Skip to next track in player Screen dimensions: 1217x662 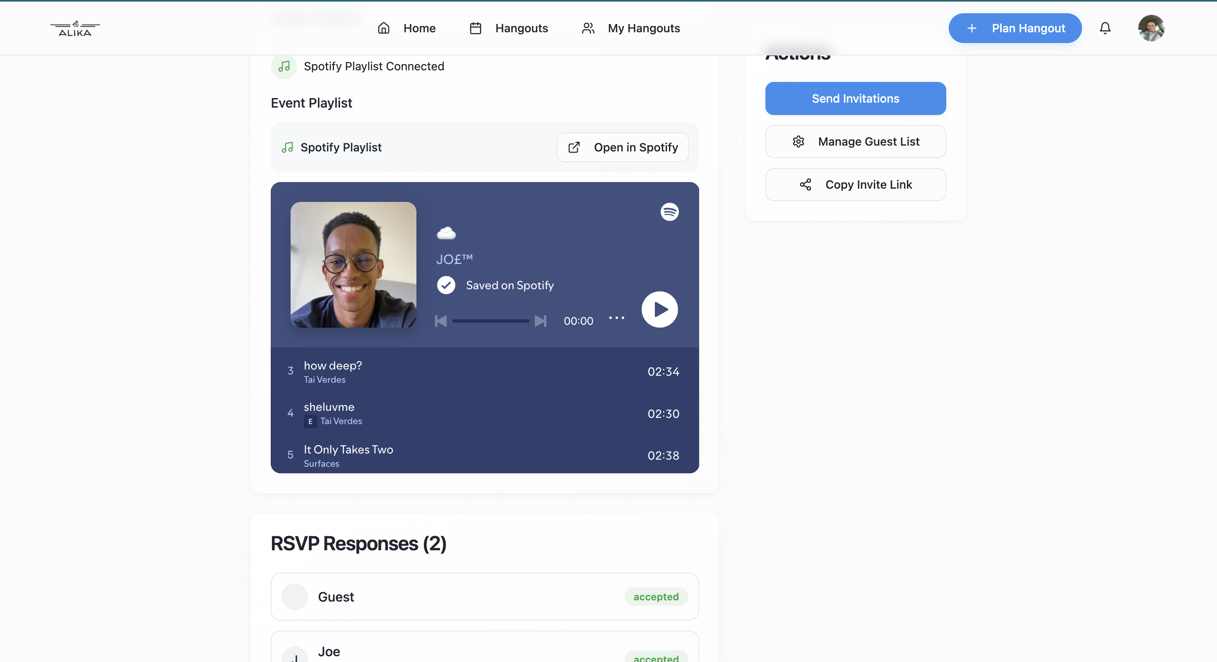541,321
